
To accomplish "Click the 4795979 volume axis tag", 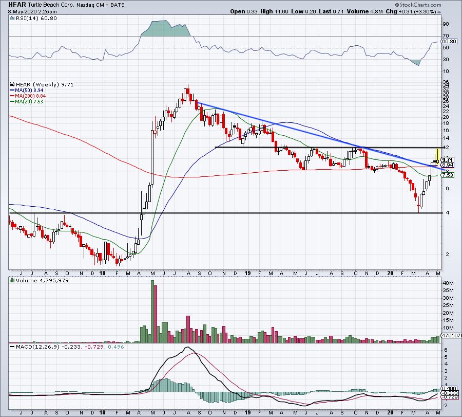I will 451,336.
